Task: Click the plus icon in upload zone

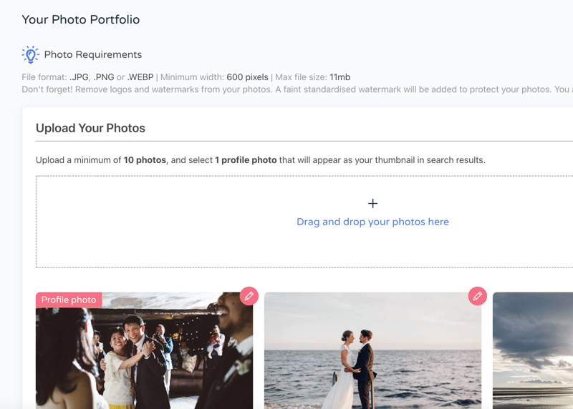Action: point(372,203)
